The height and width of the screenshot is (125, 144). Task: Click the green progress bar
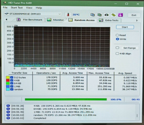click(66, 99)
